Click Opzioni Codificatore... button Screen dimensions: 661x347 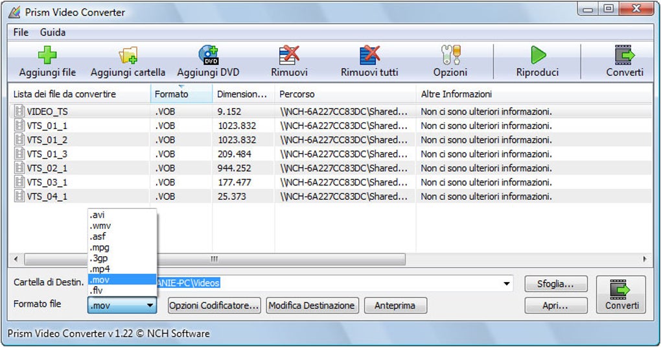[x=214, y=305]
